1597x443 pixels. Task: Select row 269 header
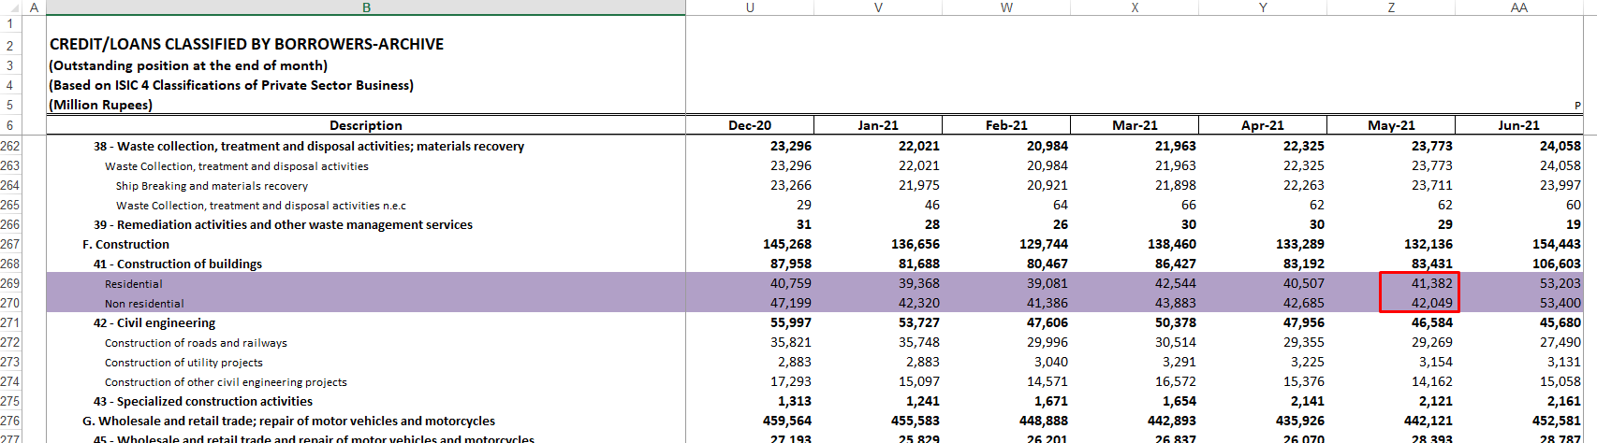point(10,283)
